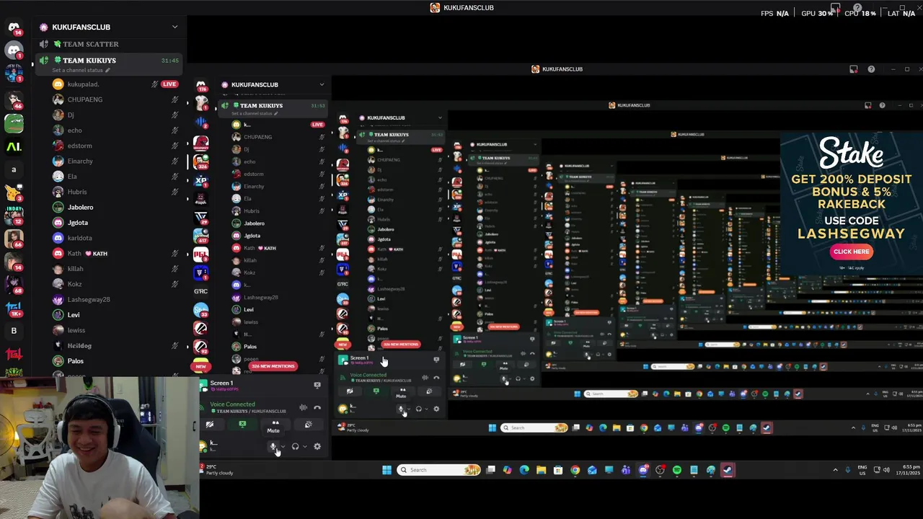Screen dimensions: 923x519
Task: Open Spotify from the bottom taskbar
Action: pos(677,470)
